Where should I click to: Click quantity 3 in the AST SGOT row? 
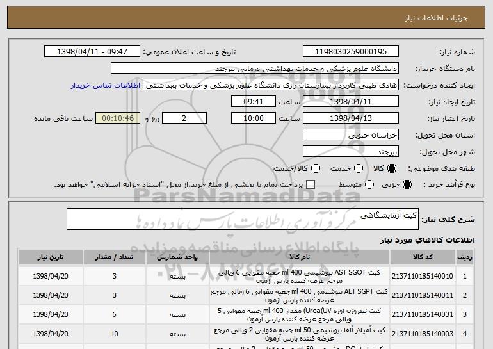click(x=115, y=277)
